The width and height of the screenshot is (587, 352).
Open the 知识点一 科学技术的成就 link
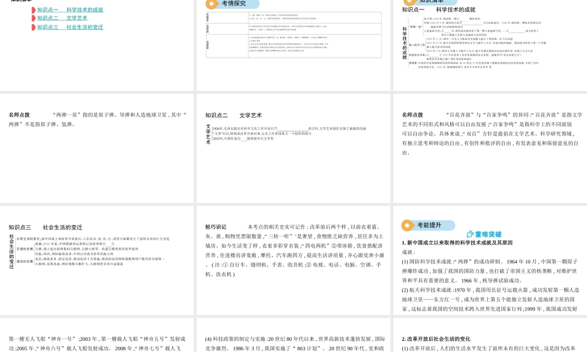tap(70, 10)
